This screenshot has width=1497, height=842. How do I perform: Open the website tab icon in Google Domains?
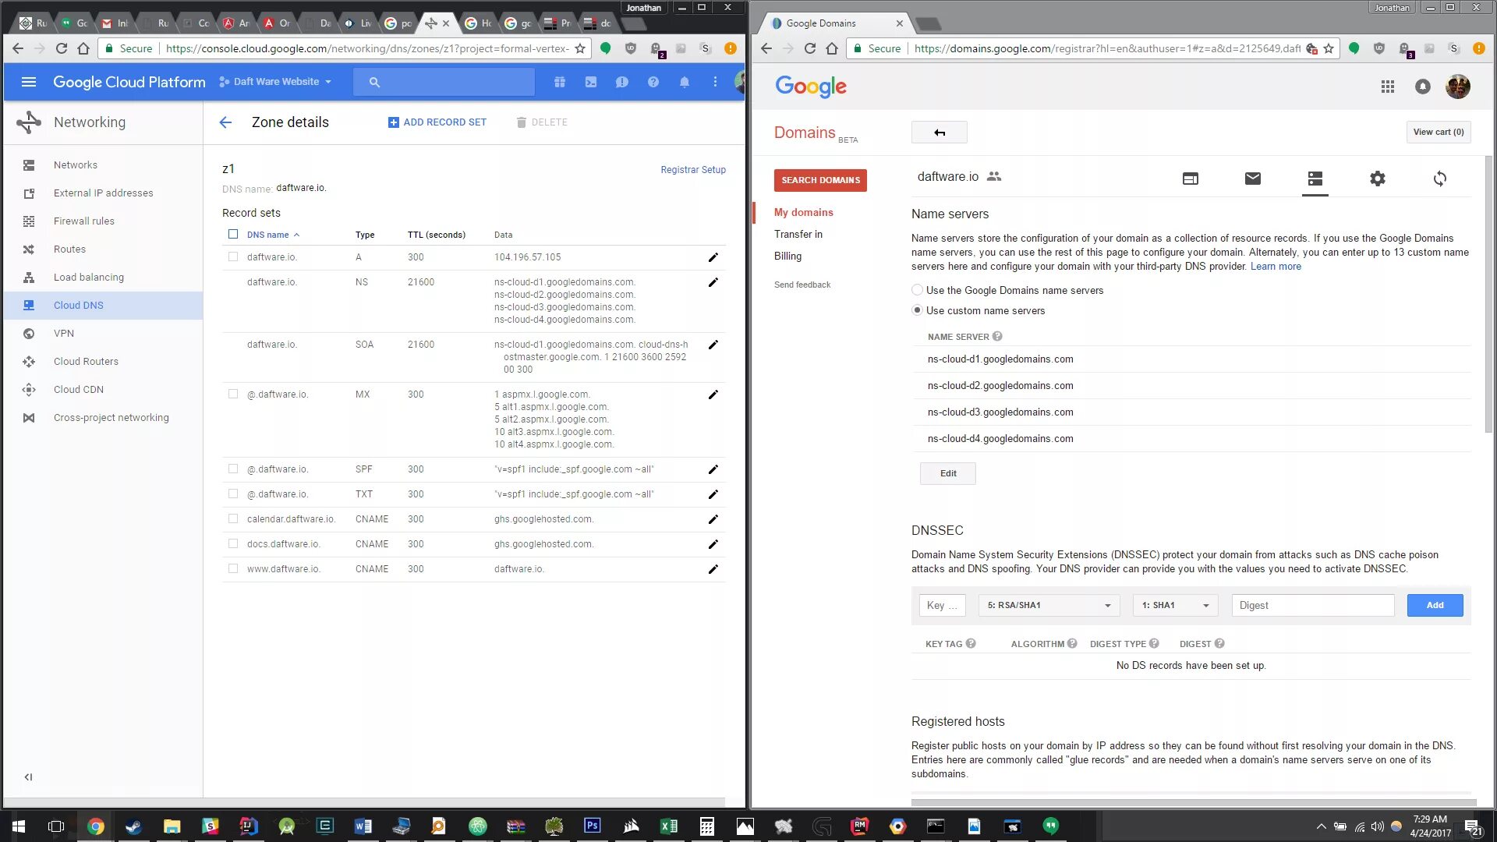pos(1190,179)
